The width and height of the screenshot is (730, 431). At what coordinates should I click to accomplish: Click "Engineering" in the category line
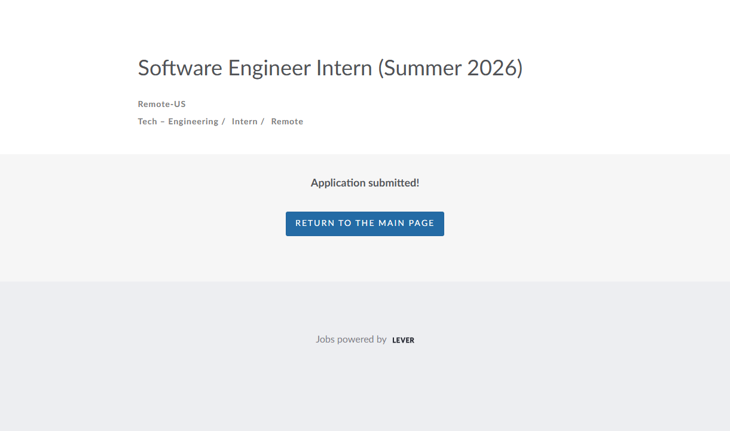193,121
